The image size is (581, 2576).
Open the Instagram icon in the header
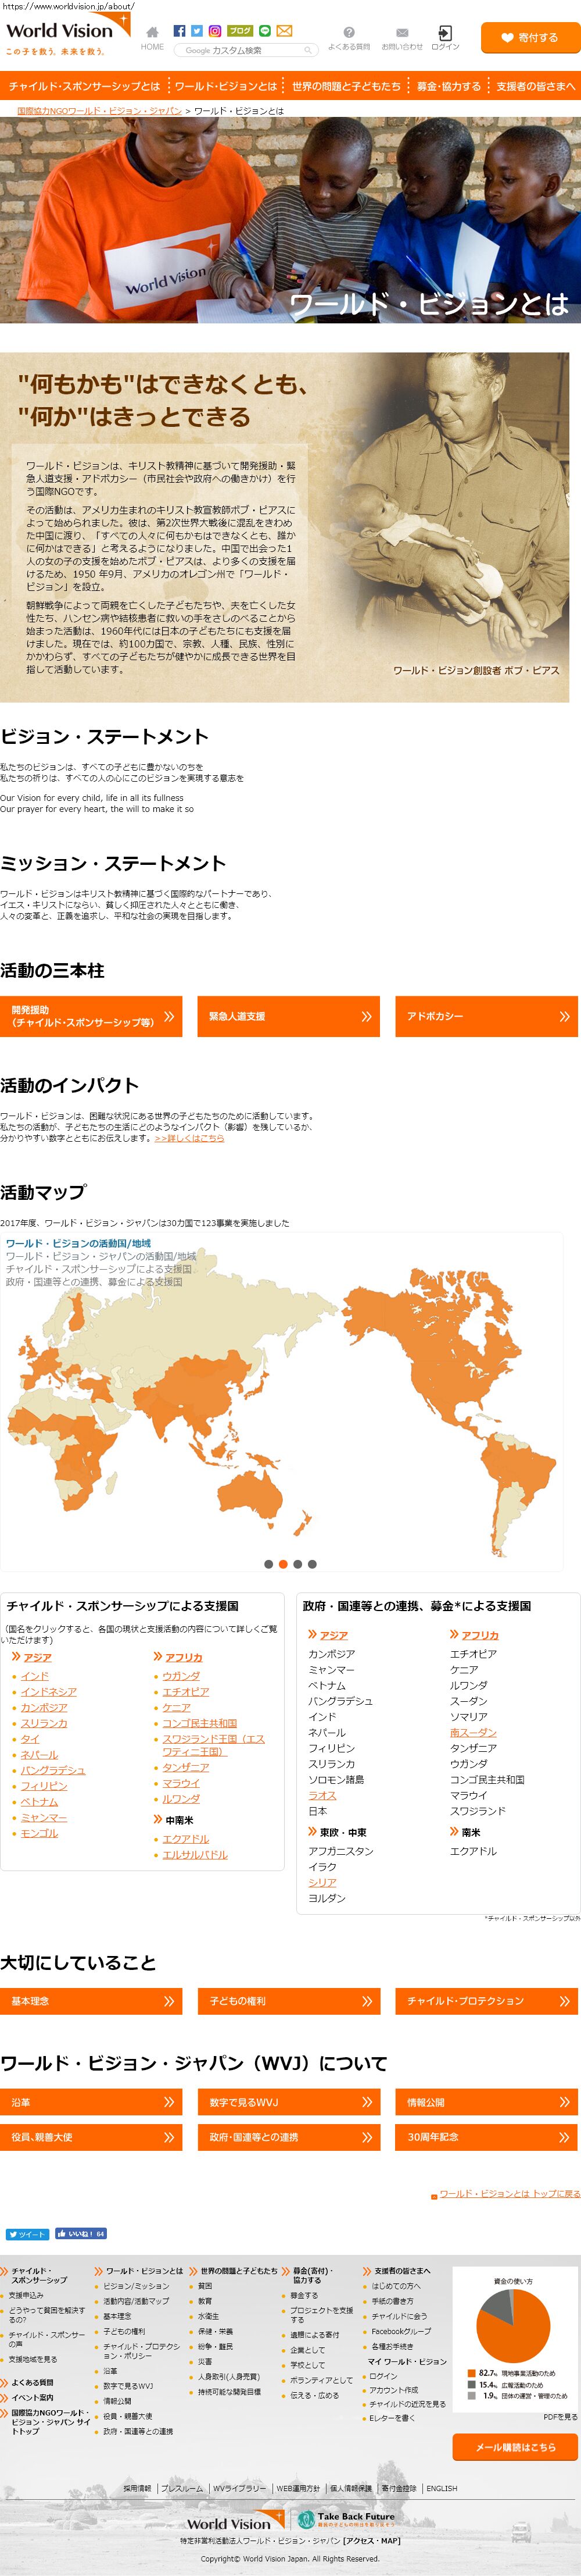214,31
